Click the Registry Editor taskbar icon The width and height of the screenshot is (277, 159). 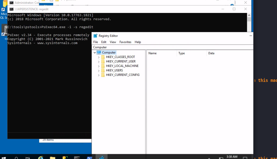(x=102, y=157)
